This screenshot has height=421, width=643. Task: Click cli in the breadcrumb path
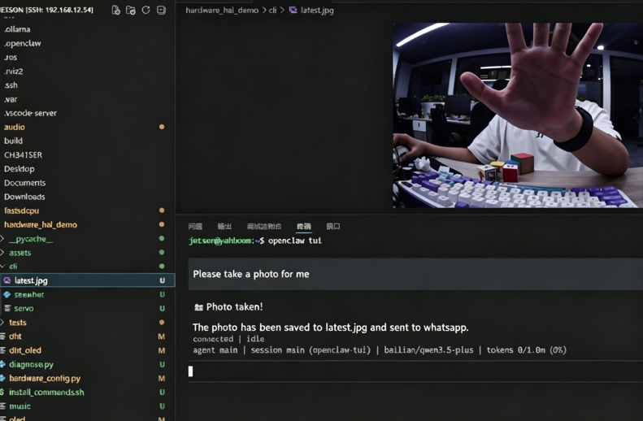point(272,11)
